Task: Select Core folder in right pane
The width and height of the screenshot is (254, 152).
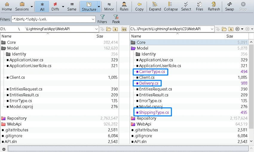Action: point(189,42)
